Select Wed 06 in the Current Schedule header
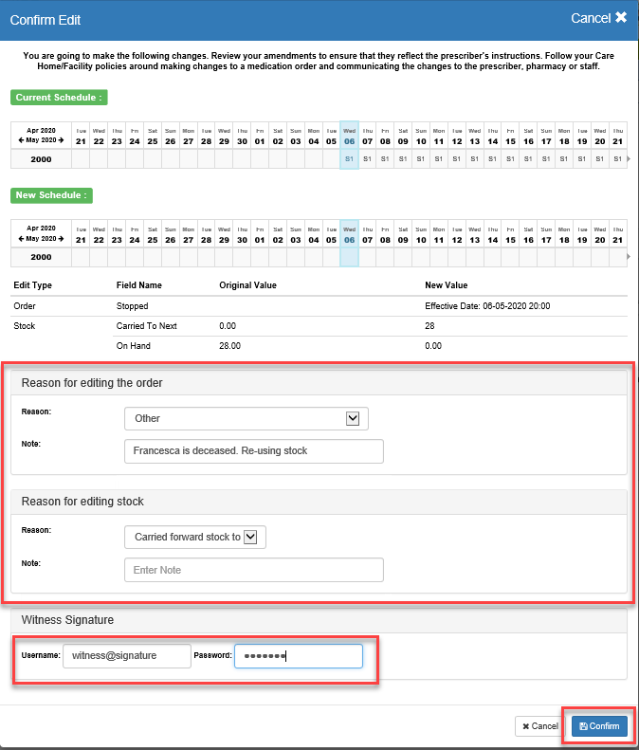The image size is (639, 750). [349, 136]
